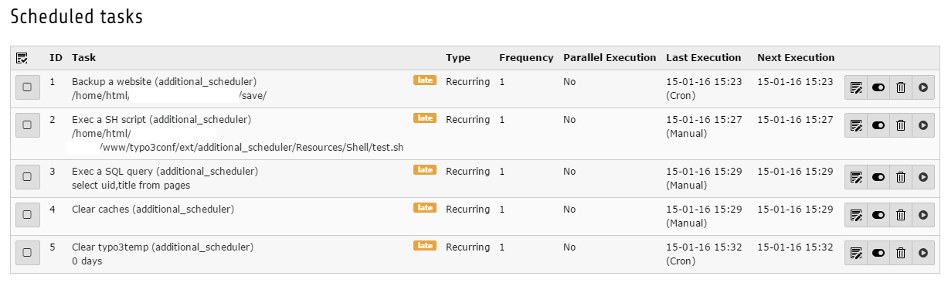Screen dimensions: 948x283
Task: Edit the Clear caches task
Action: (x=856, y=215)
